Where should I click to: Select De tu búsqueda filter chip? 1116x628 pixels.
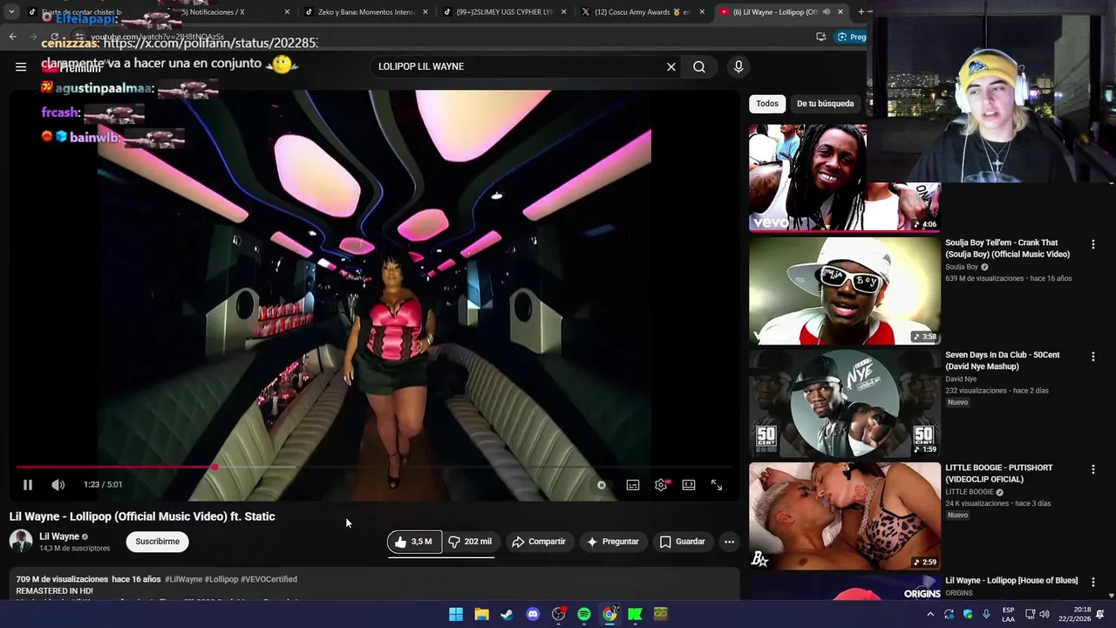click(x=825, y=104)
